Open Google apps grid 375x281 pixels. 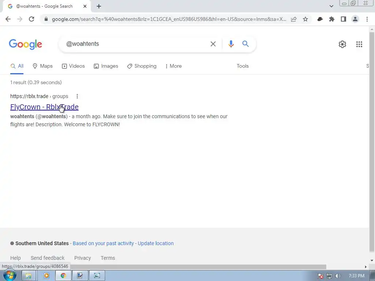[x=359, y=44]
